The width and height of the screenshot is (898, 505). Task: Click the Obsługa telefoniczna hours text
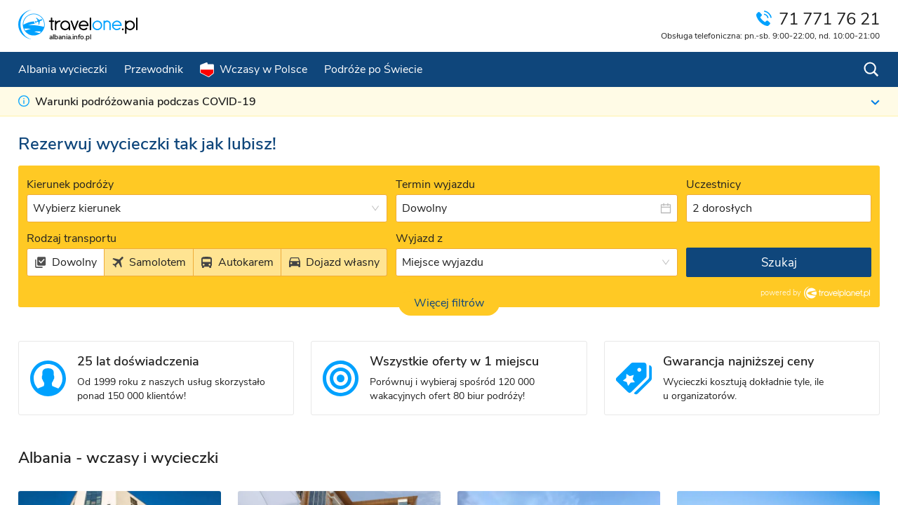770,36
